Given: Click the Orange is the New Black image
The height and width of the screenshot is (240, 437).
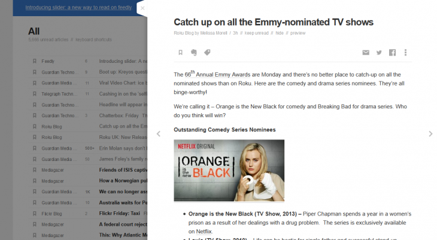Looking at the screenshot, I should pyautogui.click(x=229, y=171).
